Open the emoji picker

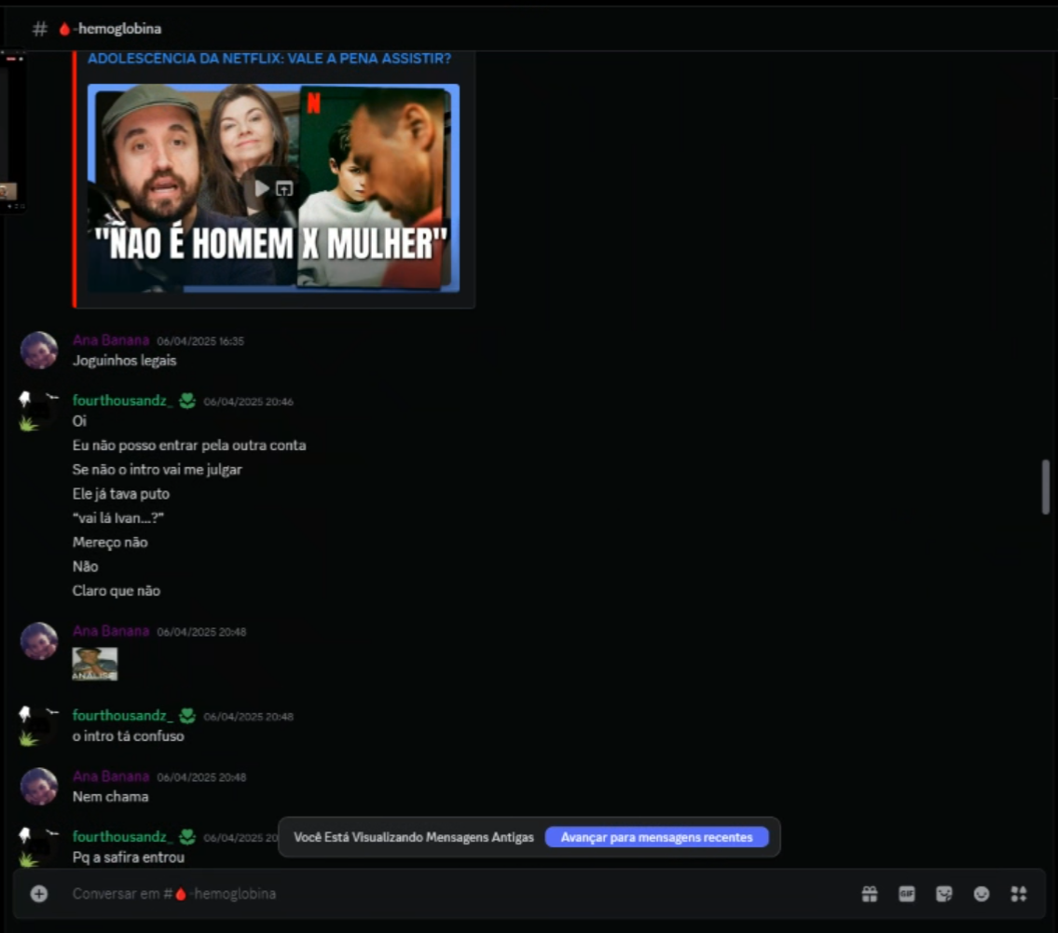982,895
